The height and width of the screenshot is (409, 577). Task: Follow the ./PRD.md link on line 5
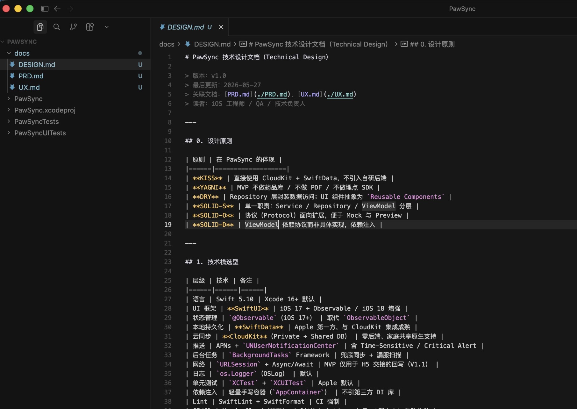pos(272,94)
